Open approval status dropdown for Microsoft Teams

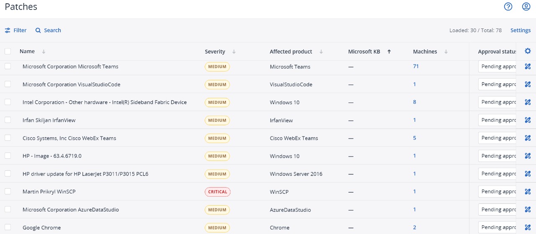coord(497,67)
